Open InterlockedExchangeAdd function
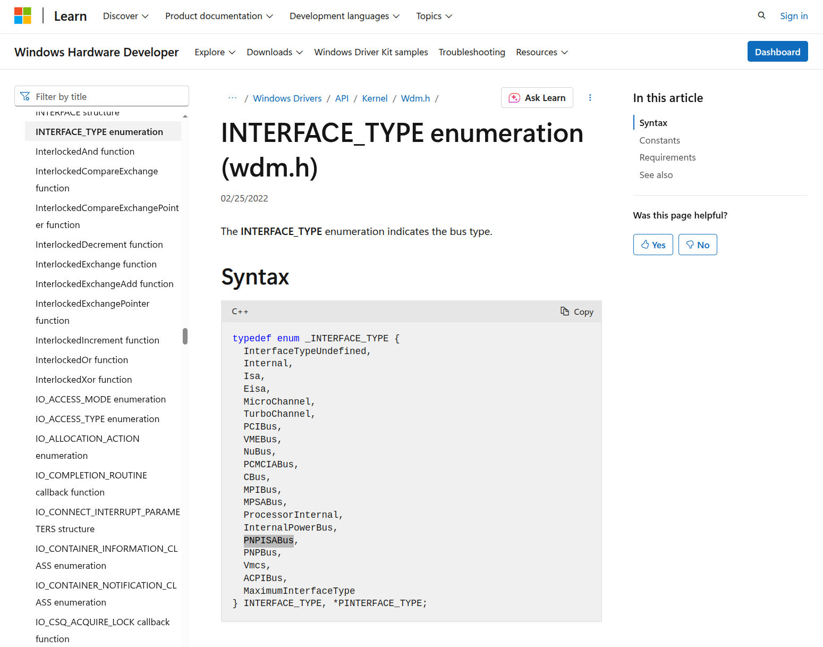The height and width of the screenshot is (647, 823). [105, 284]
